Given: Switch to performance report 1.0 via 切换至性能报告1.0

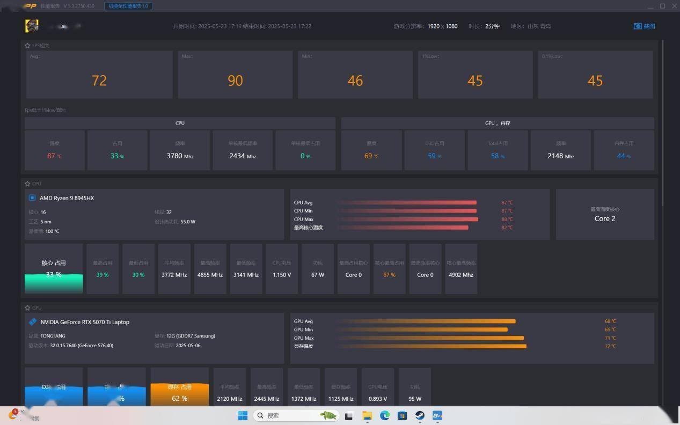Looking at the screenshot, I should [128, 6].
